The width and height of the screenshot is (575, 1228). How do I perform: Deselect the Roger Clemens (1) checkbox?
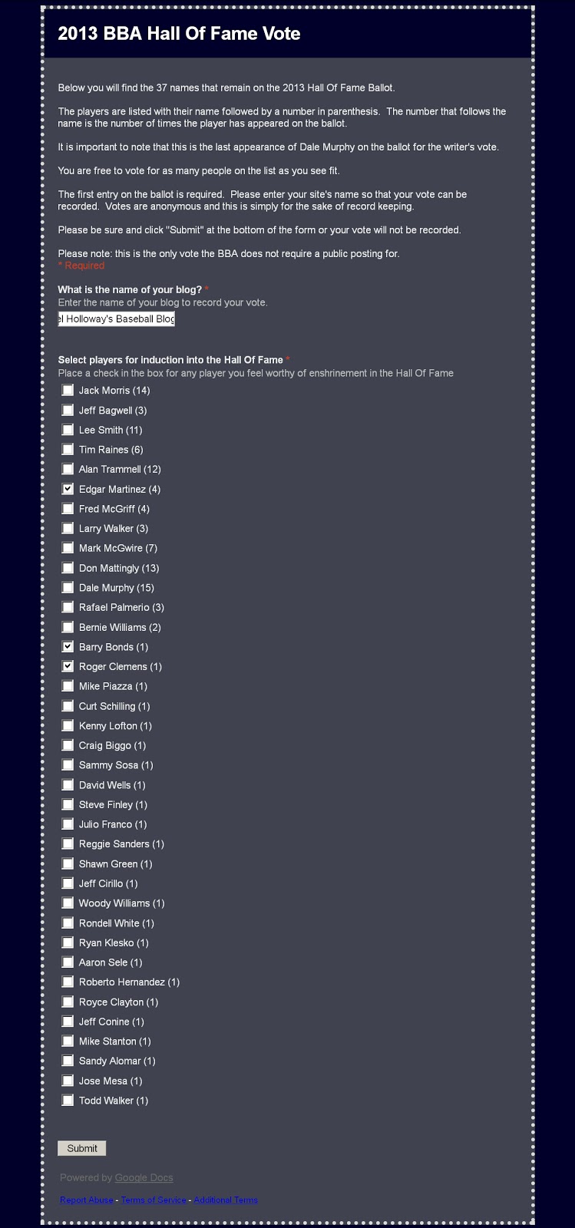point(68,666)
